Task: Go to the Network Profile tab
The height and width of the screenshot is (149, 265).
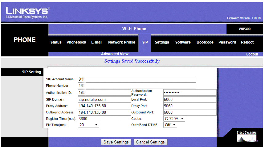Action: (121, 42)
